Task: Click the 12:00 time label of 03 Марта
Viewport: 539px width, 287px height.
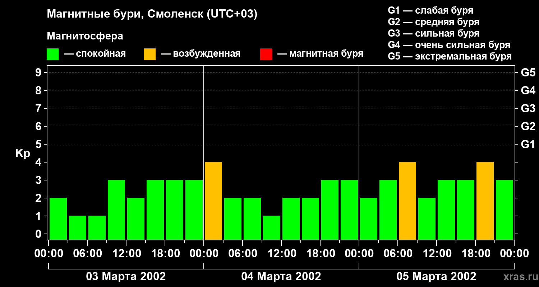Action: pyautogui.click(x=126, y=253)
